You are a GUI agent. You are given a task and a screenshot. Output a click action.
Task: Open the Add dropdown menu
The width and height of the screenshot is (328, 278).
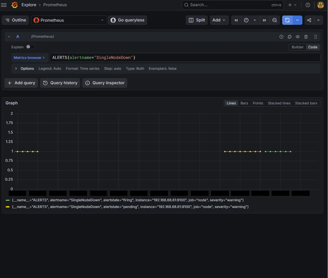coord(219,20)
